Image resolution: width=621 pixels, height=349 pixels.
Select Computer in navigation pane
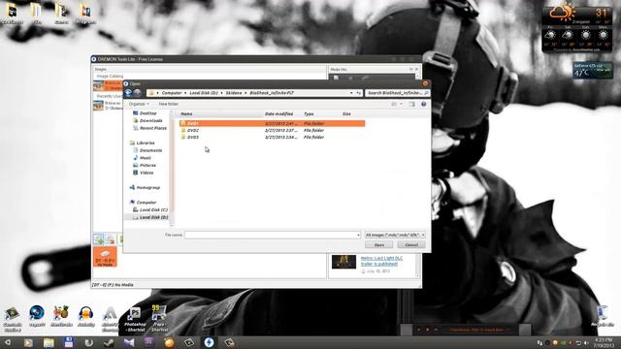[x=143, y=203]
